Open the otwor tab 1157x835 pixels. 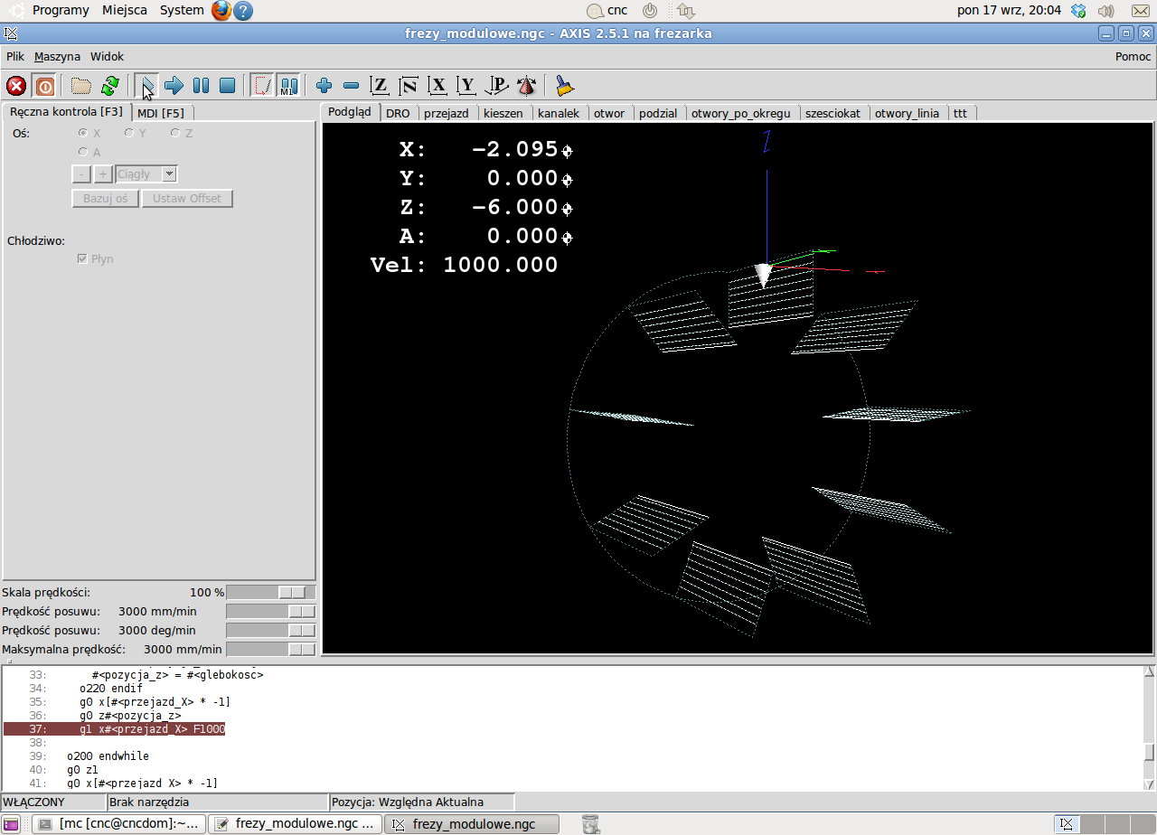point(609,114)
